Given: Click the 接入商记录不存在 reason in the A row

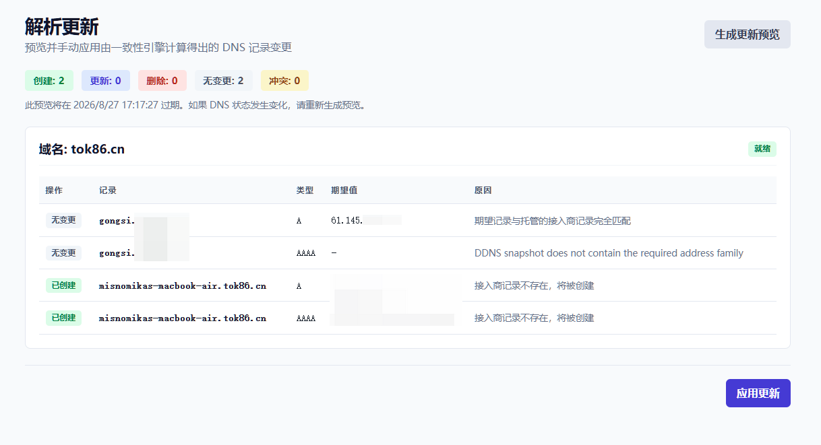Looking at the screenshot, I should (x=534, y=285).
